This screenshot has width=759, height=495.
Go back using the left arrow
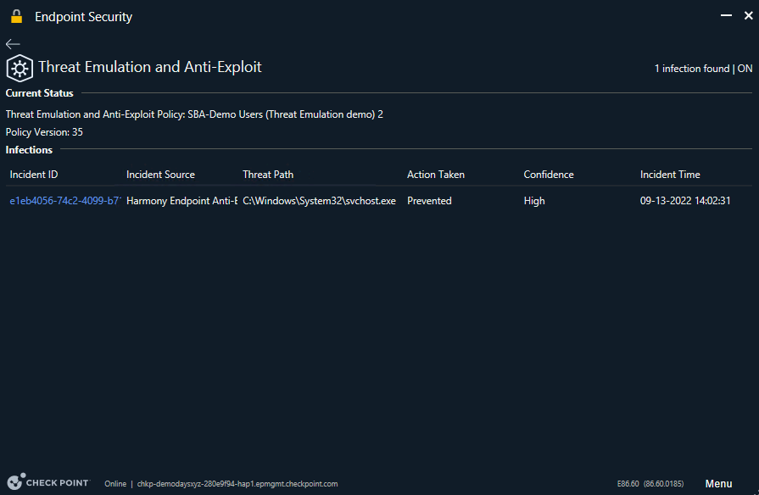[13, 44]
